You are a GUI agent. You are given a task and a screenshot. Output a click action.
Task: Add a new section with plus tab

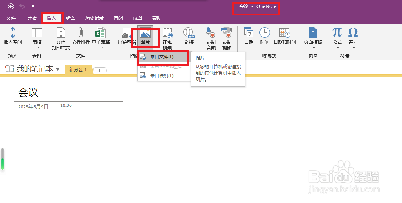click(100, 71)
